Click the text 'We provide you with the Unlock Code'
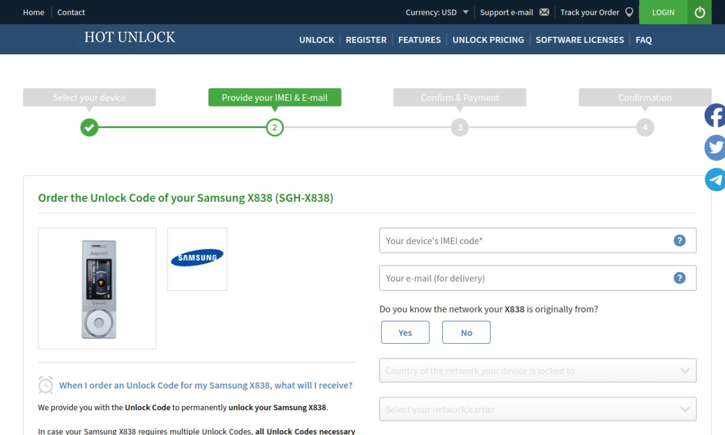 click(104, 407)
